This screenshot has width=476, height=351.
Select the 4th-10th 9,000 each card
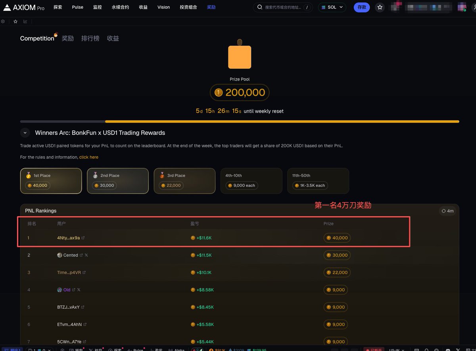251,181
